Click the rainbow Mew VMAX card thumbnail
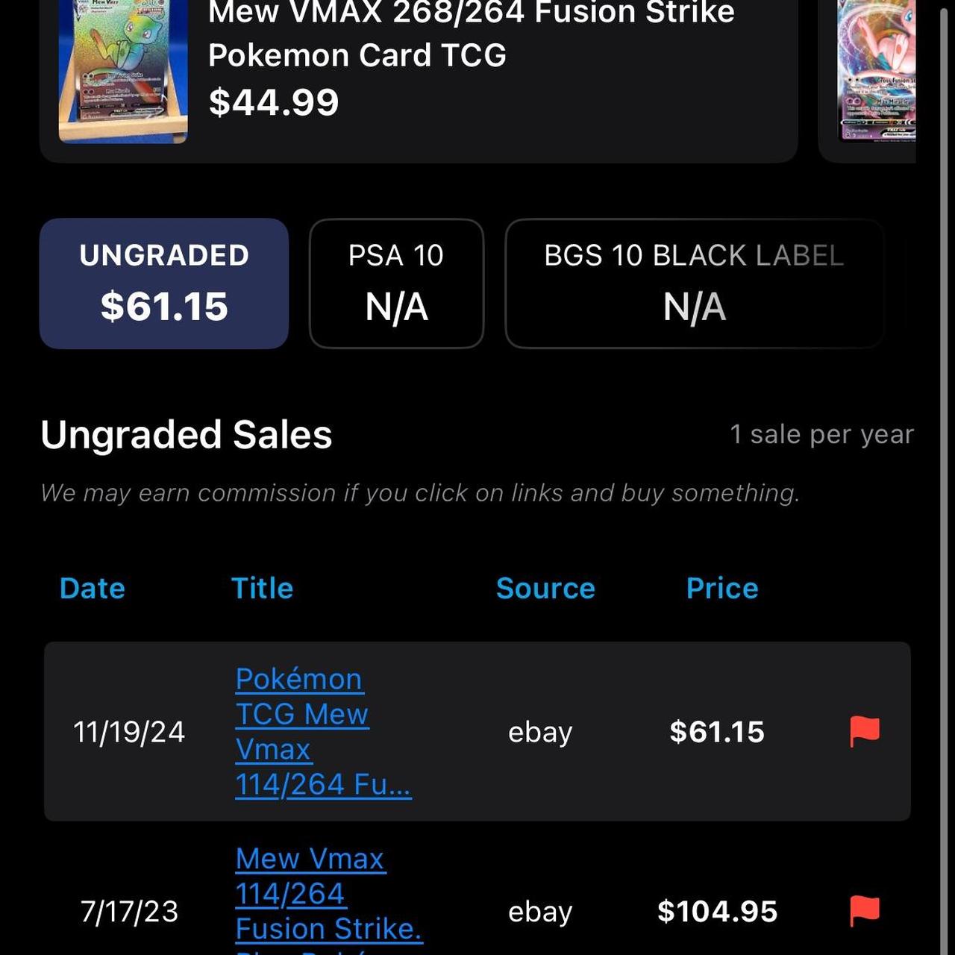 coord(123,71)
